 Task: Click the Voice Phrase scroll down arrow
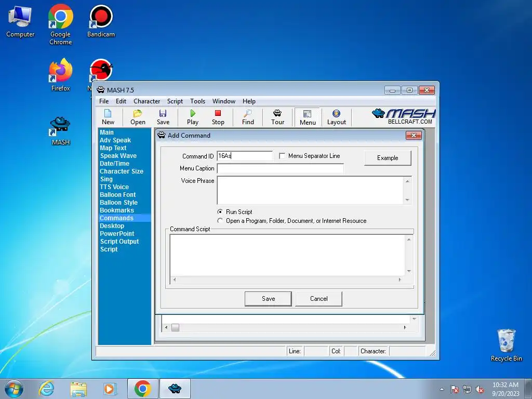[407, 200]
